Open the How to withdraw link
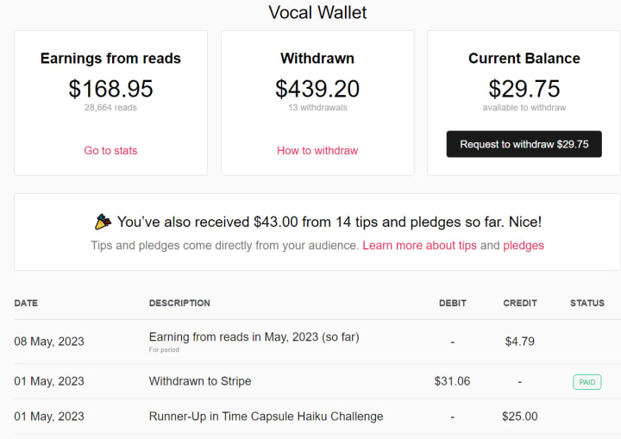 tap(317, 151)
